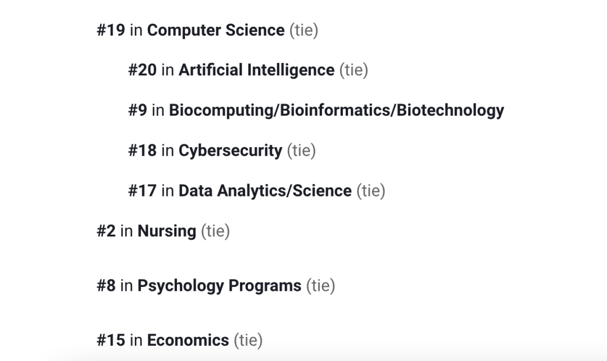Click the #19 rank number
Viewport: 607px width, 361px height.
[x=111, y=30]
